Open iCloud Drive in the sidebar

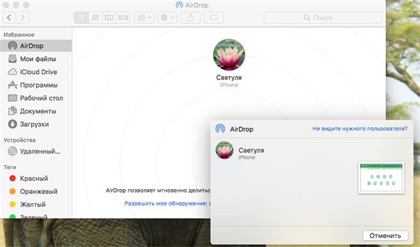click(36, 72)
